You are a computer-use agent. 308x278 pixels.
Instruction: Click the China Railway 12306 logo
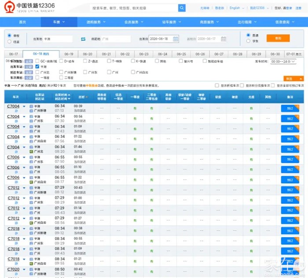pyautogui.click(x=29, y=7)
